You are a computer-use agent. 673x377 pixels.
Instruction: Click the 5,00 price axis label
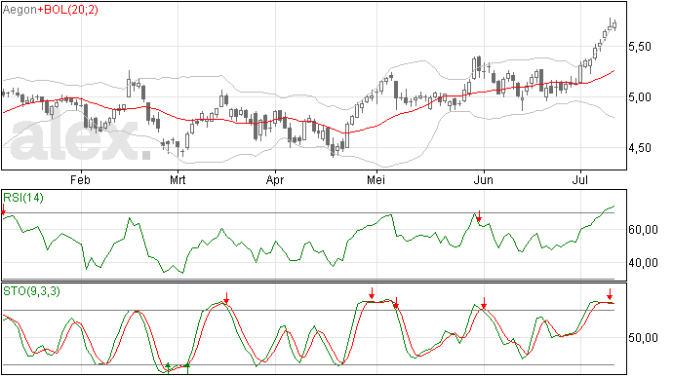pyautogui.click(x=640, y=97)
